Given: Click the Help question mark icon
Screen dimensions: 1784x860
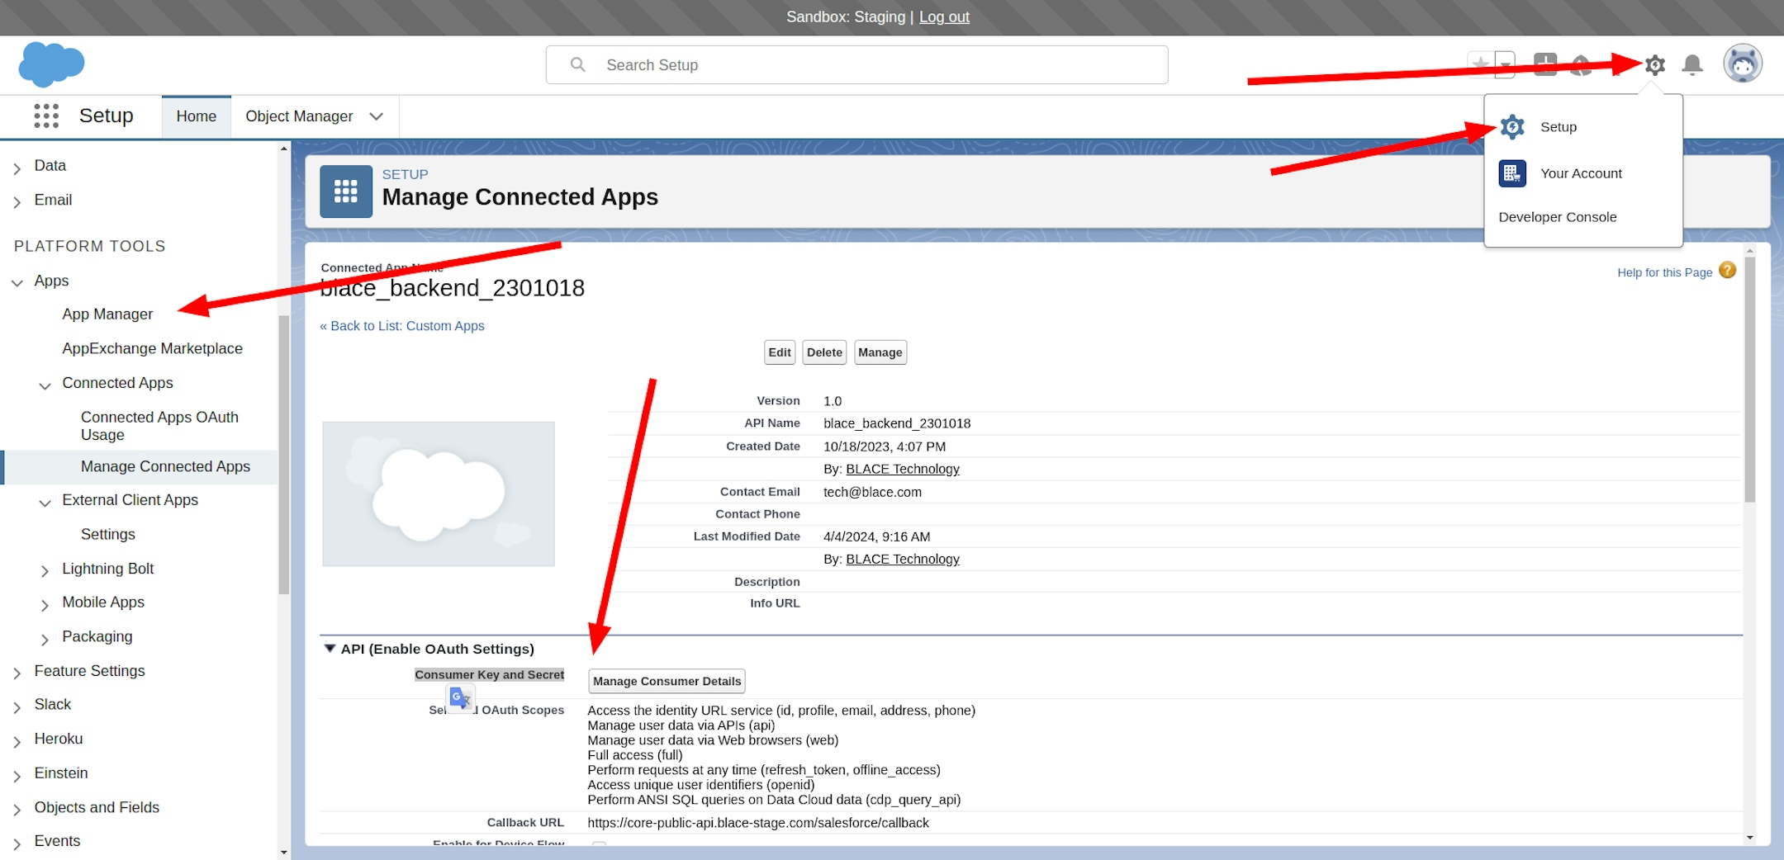Looking at the screenshot, I should click(1727, 271).
